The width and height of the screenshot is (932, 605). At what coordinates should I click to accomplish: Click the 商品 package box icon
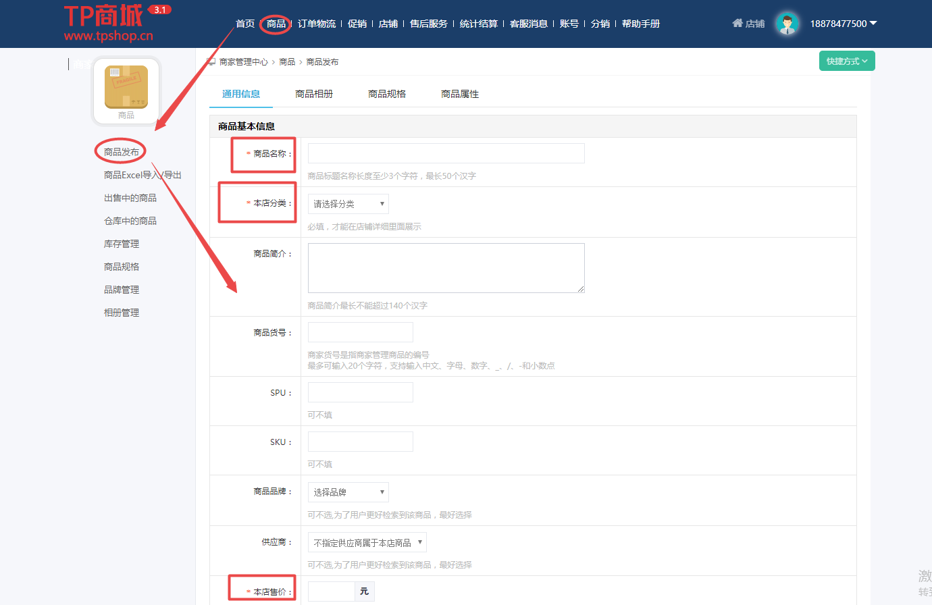126,87
